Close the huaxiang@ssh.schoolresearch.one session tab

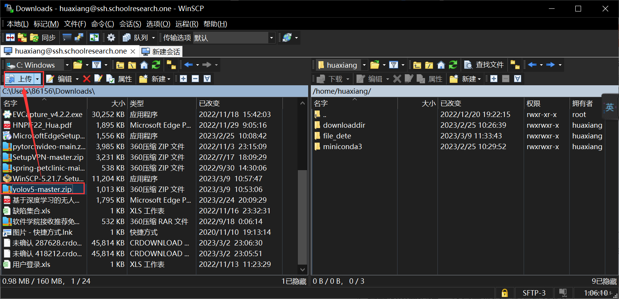coord(133,51)
